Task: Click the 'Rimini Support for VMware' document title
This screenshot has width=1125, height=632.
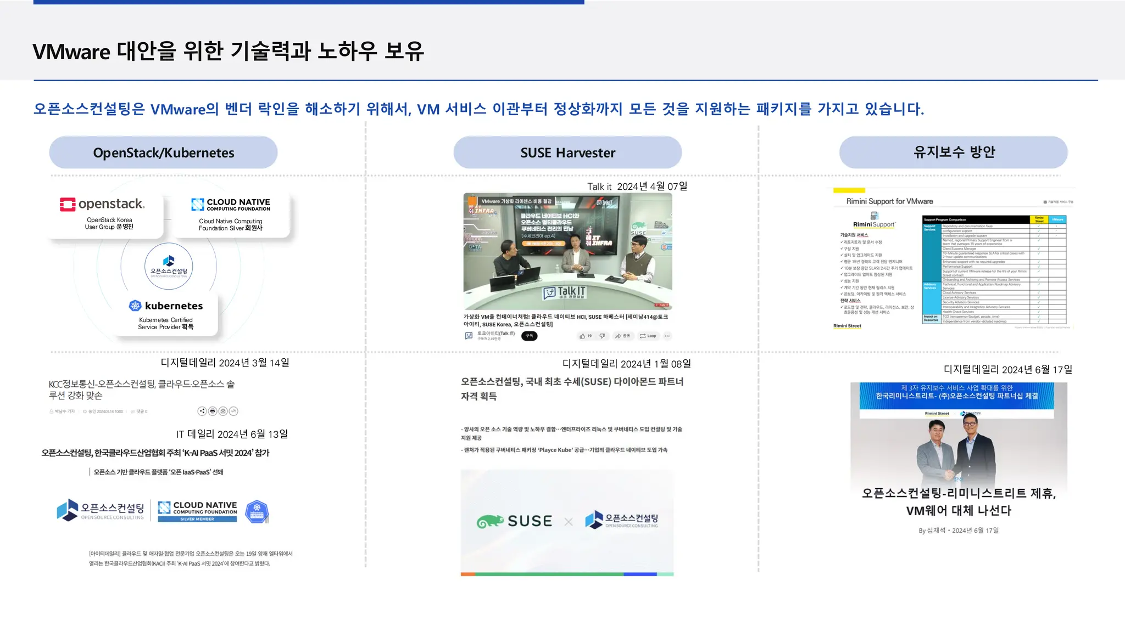Action: [x=889, y=201]
